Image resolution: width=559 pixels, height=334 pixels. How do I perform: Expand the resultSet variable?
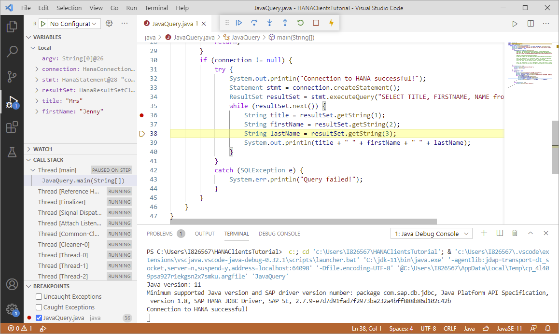point(37,90)
